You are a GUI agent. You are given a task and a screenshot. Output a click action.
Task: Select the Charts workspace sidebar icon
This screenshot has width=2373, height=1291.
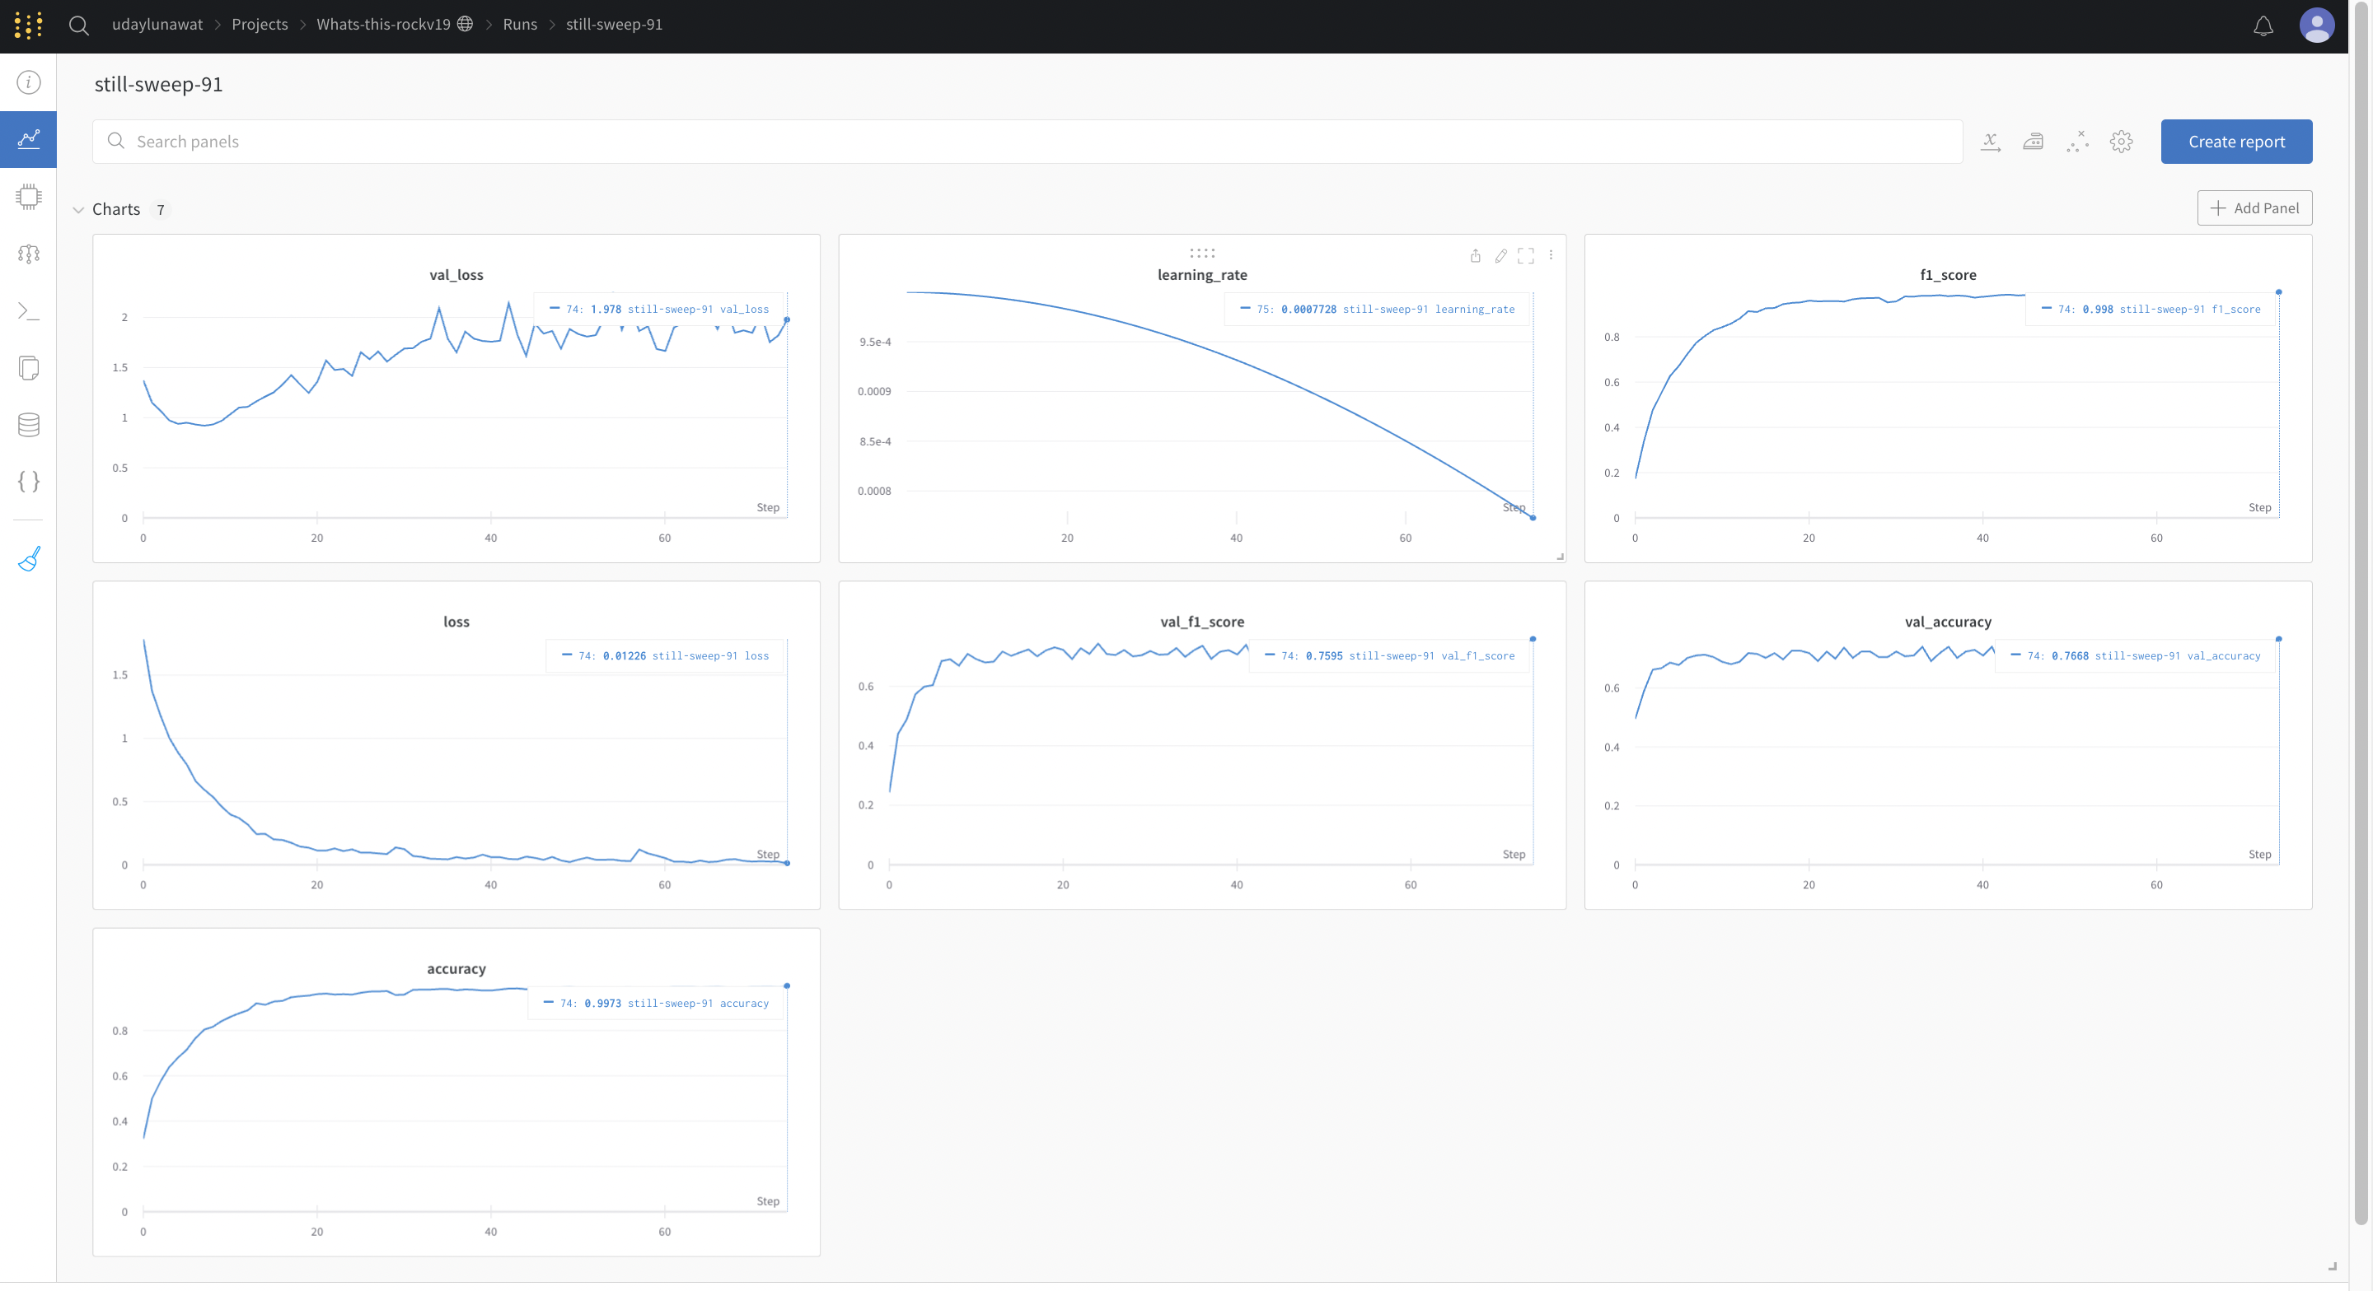point(29,139)
